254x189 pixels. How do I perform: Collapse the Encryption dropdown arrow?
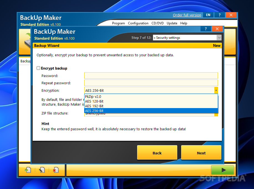click(x=216, y=90)
